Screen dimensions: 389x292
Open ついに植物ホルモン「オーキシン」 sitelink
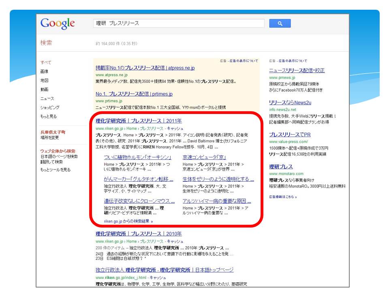(x=137, y=157)
